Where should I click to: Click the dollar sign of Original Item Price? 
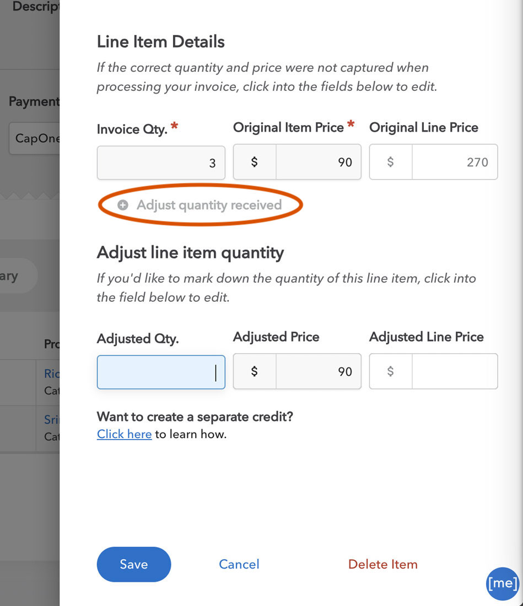[255, 162]
